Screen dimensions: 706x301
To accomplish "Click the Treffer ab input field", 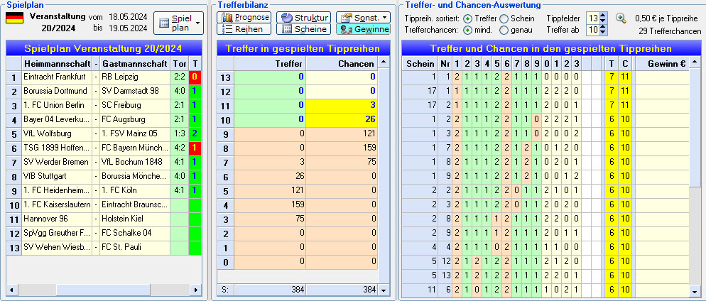I will [593, 30].
